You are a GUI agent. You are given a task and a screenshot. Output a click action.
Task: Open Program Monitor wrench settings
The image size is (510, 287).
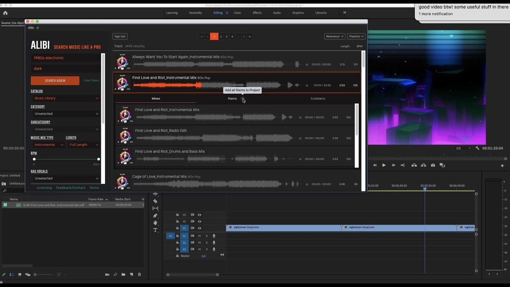point(477,148)
